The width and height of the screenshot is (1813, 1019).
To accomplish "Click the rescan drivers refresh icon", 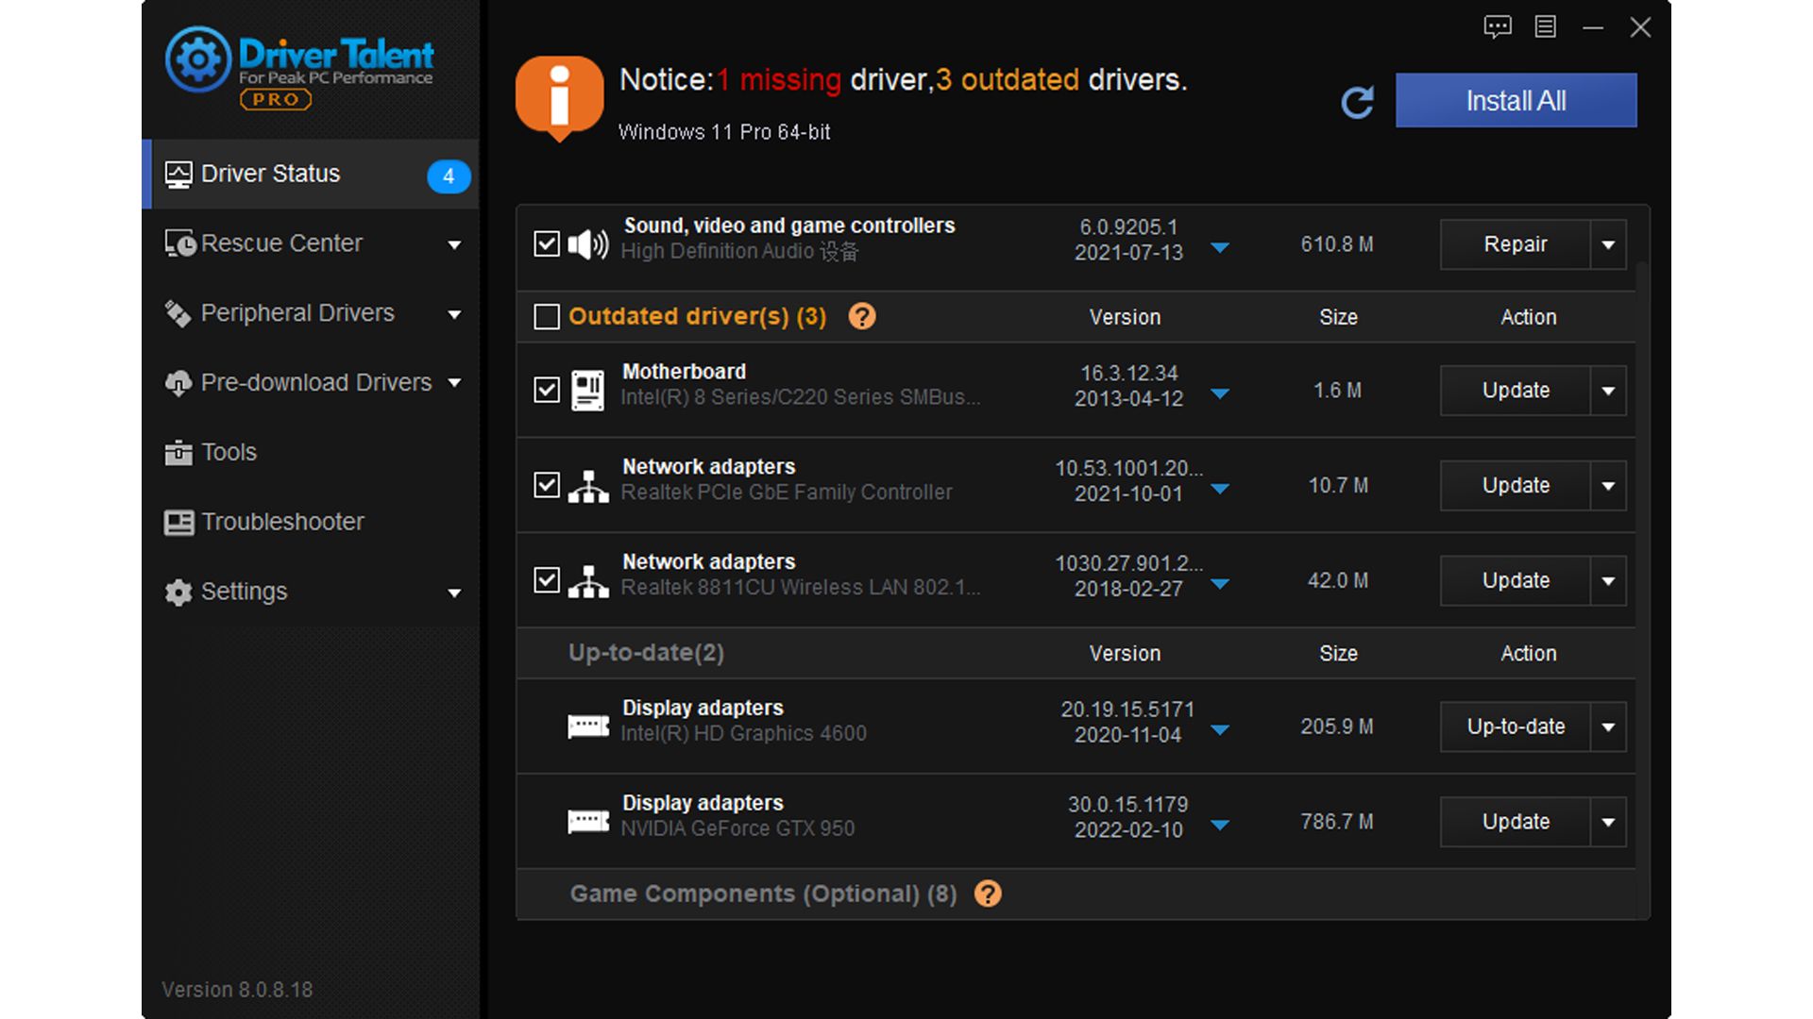I will 1357,101.
